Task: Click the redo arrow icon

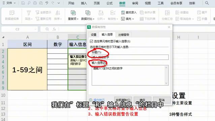Action: pyautogui.click(x=53, y=3)
